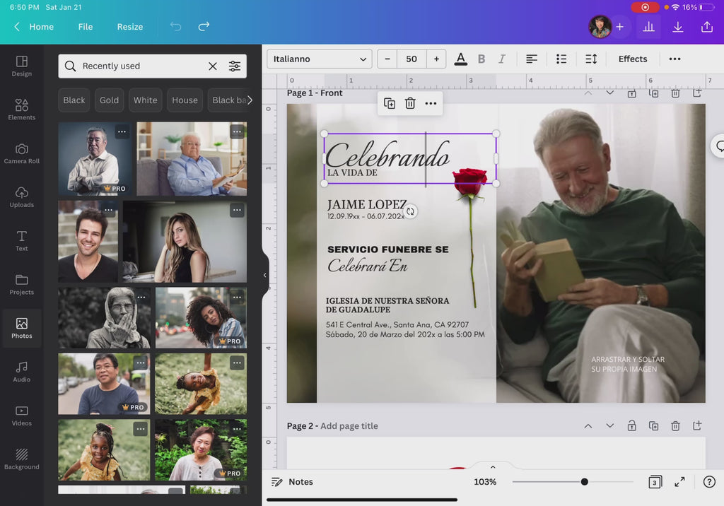Open the Design panel

22,66
